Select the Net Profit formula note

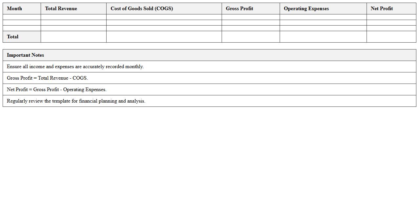point(56,89)
